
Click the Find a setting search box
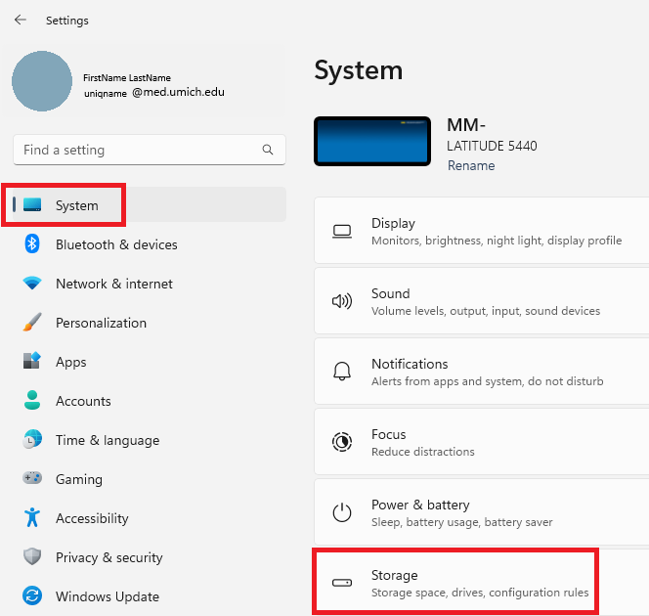pos(137,151)
